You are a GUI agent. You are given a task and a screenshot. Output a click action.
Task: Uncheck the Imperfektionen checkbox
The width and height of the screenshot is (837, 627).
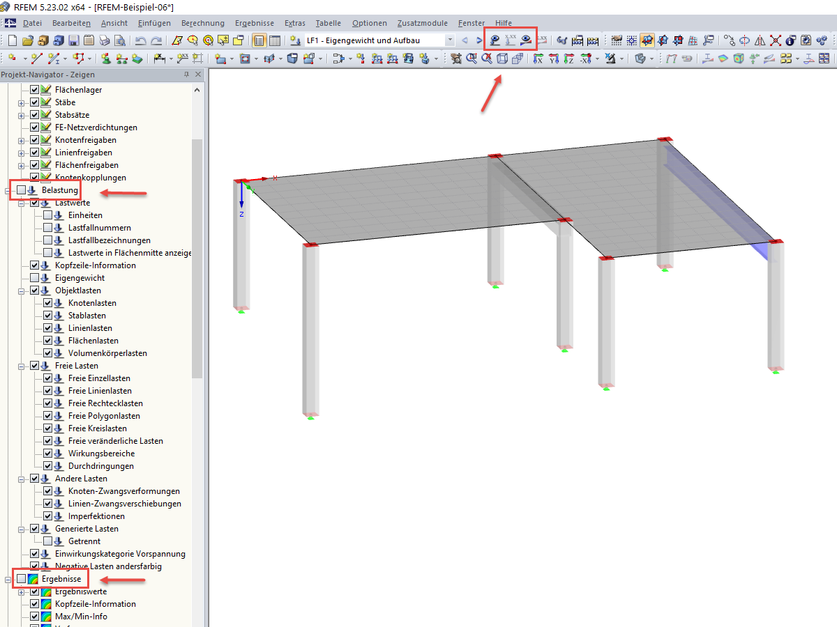coord(47,516)
